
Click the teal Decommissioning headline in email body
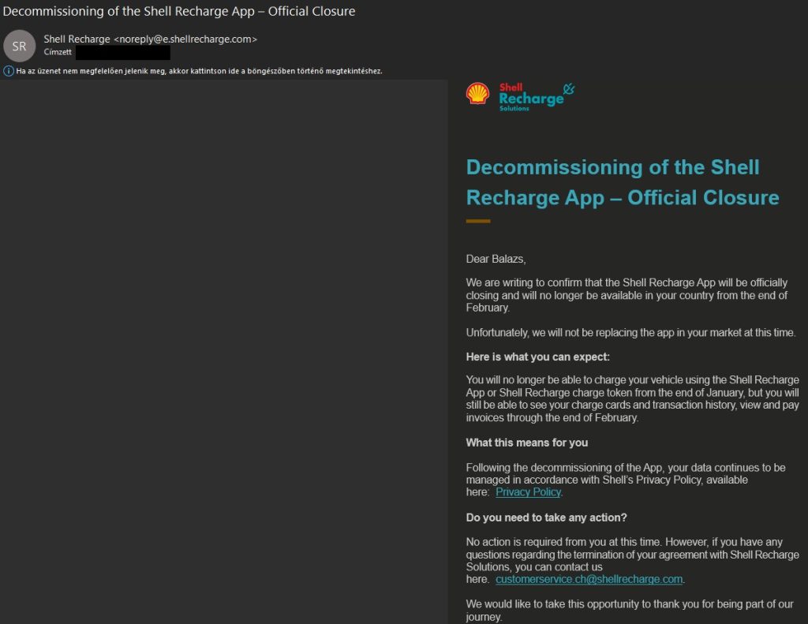[622, 182]
